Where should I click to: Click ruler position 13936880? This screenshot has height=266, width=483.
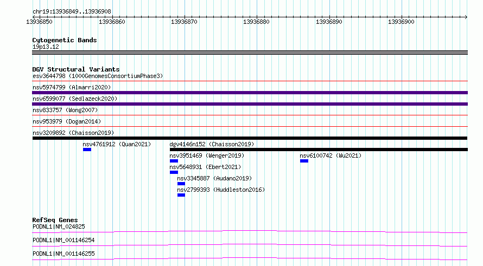tap(256, 22)
